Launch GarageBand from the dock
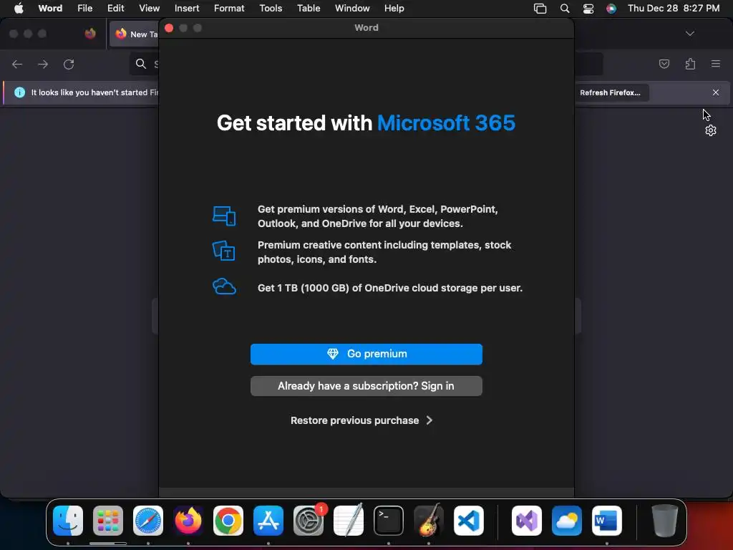733x550 pixels. tap(429, 520)
